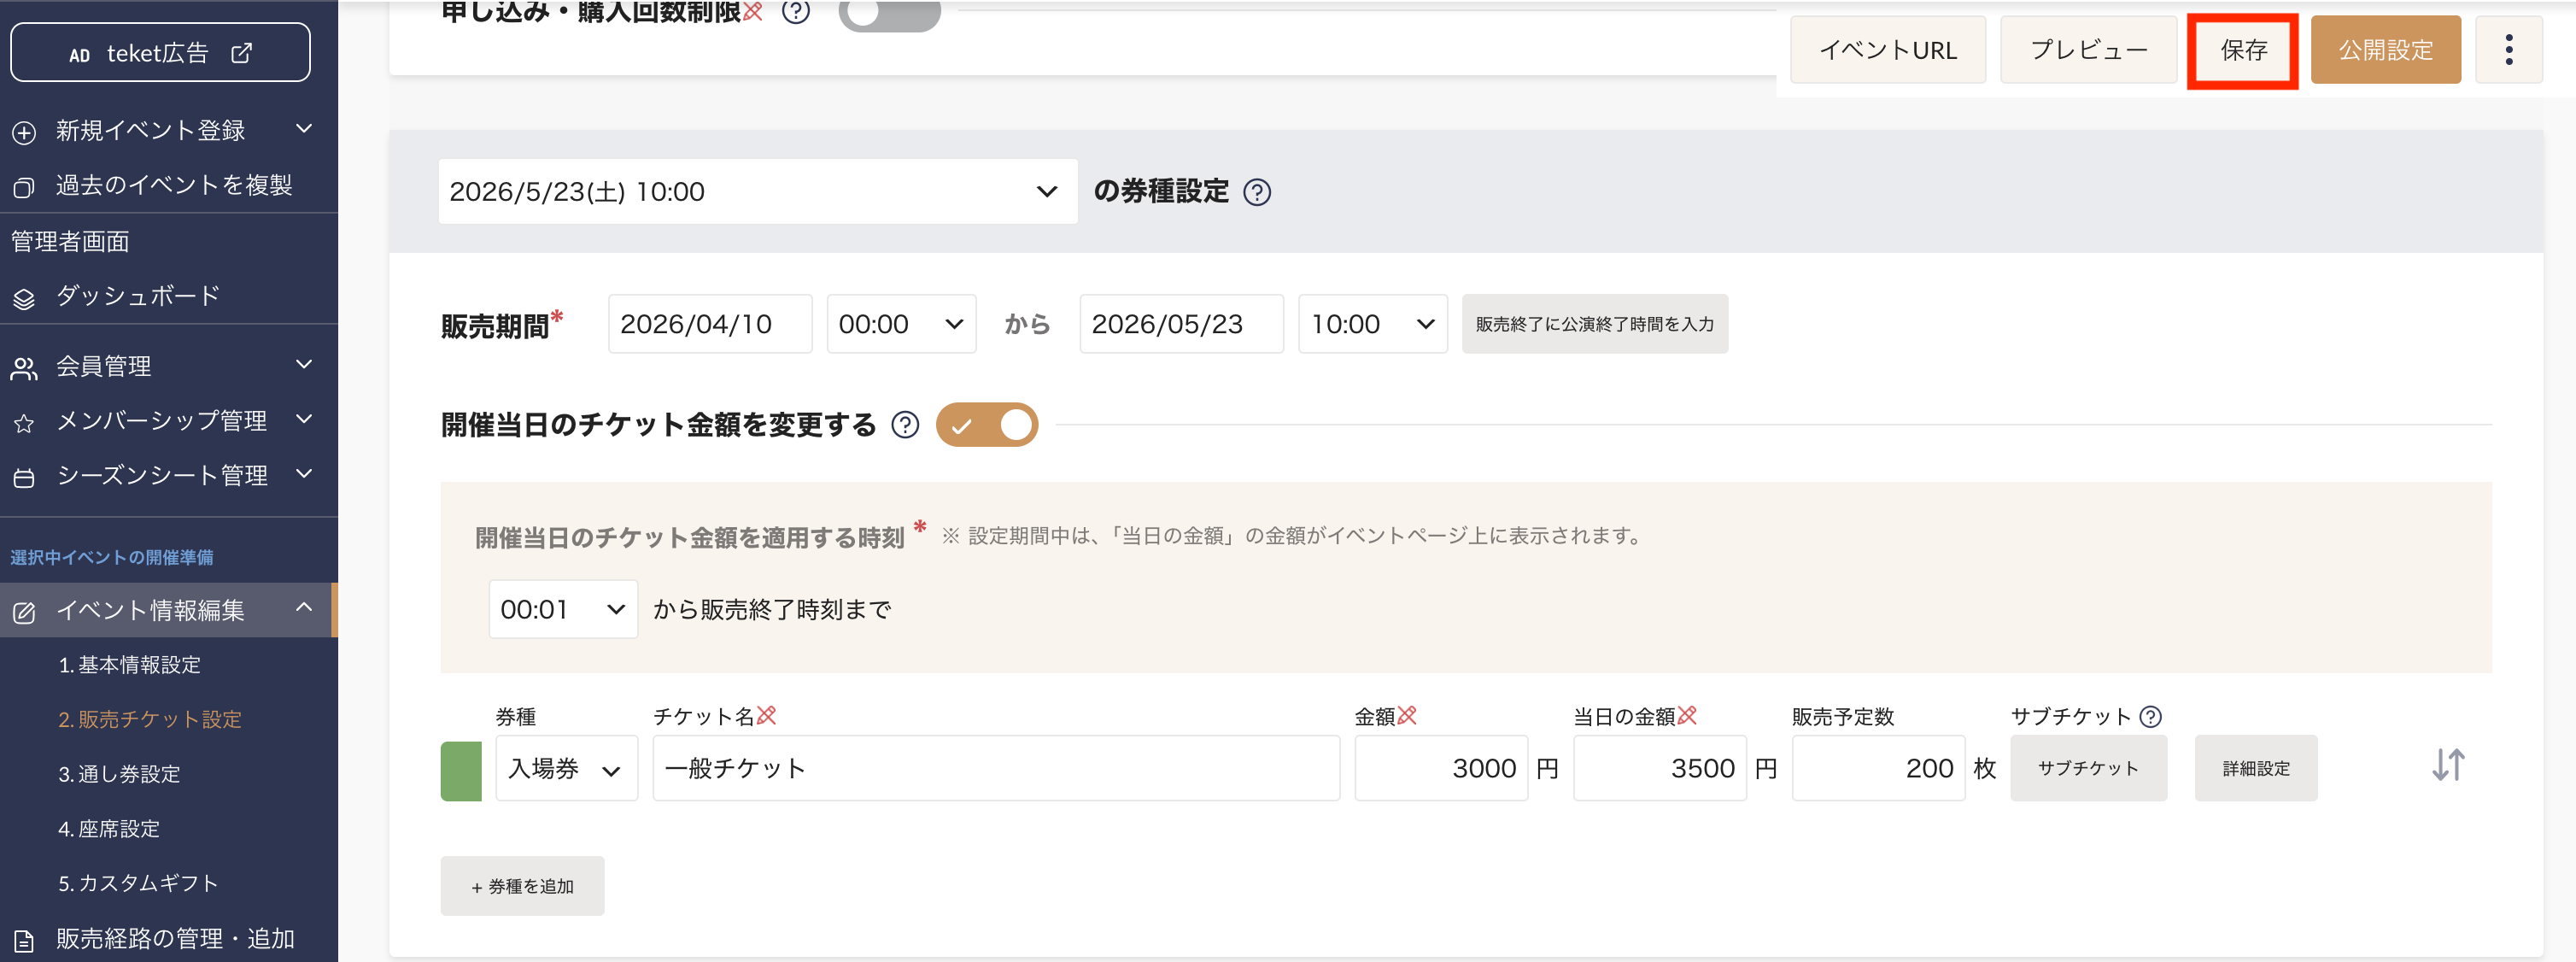Viewport: 2576px width, 962px height.
Task: Click help icon beside 購入回数制限
Action: (x=795, y=12)
